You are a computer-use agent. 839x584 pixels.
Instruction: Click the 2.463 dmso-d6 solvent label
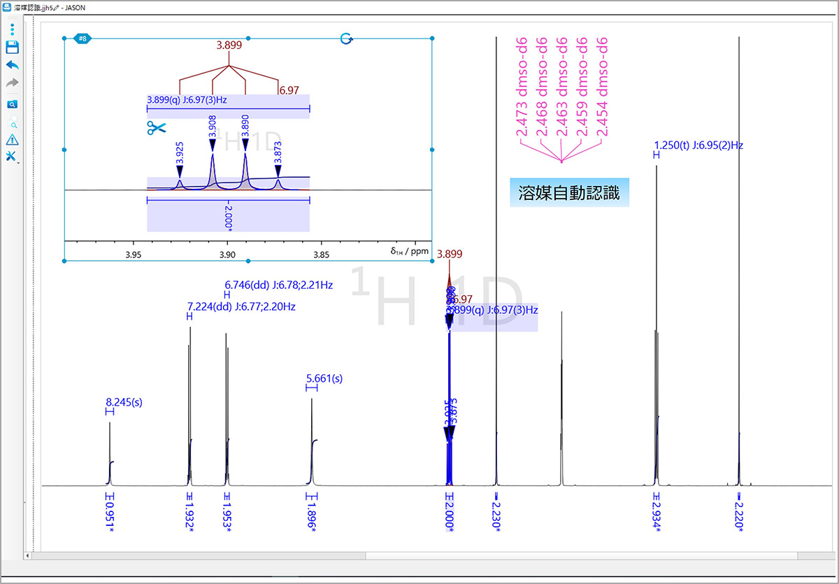pyautogui.click(x=561, y=87)
